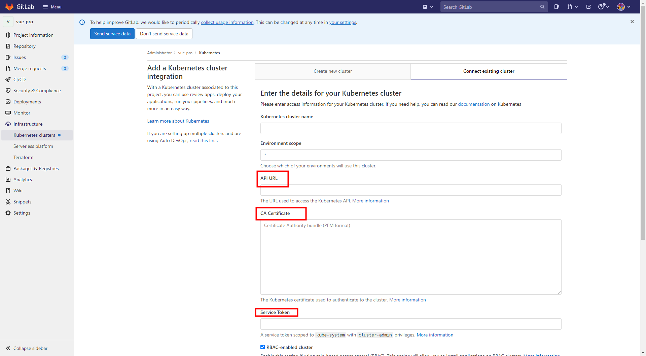Open the Deployments sidebar icon

point(8,102)
